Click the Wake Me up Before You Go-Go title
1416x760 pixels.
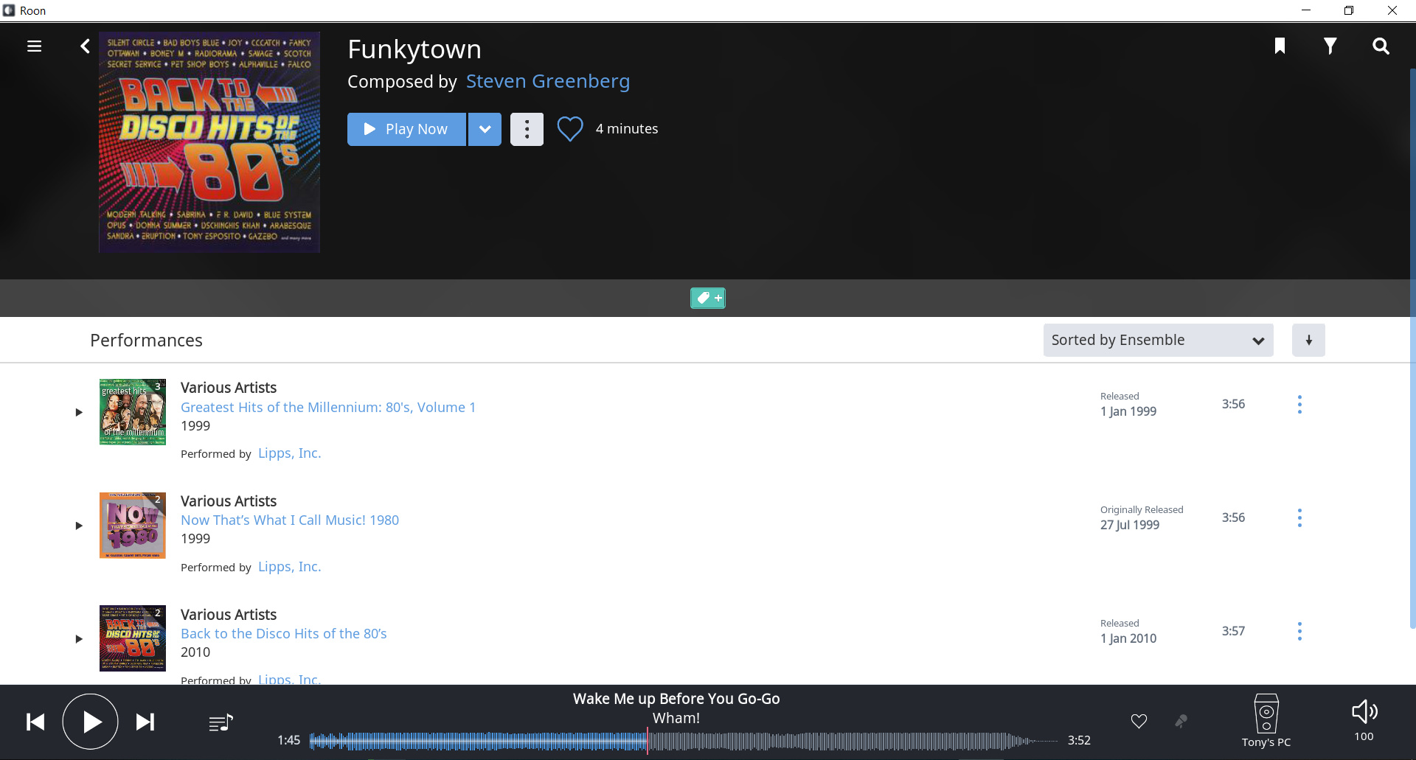coord(676,699)
